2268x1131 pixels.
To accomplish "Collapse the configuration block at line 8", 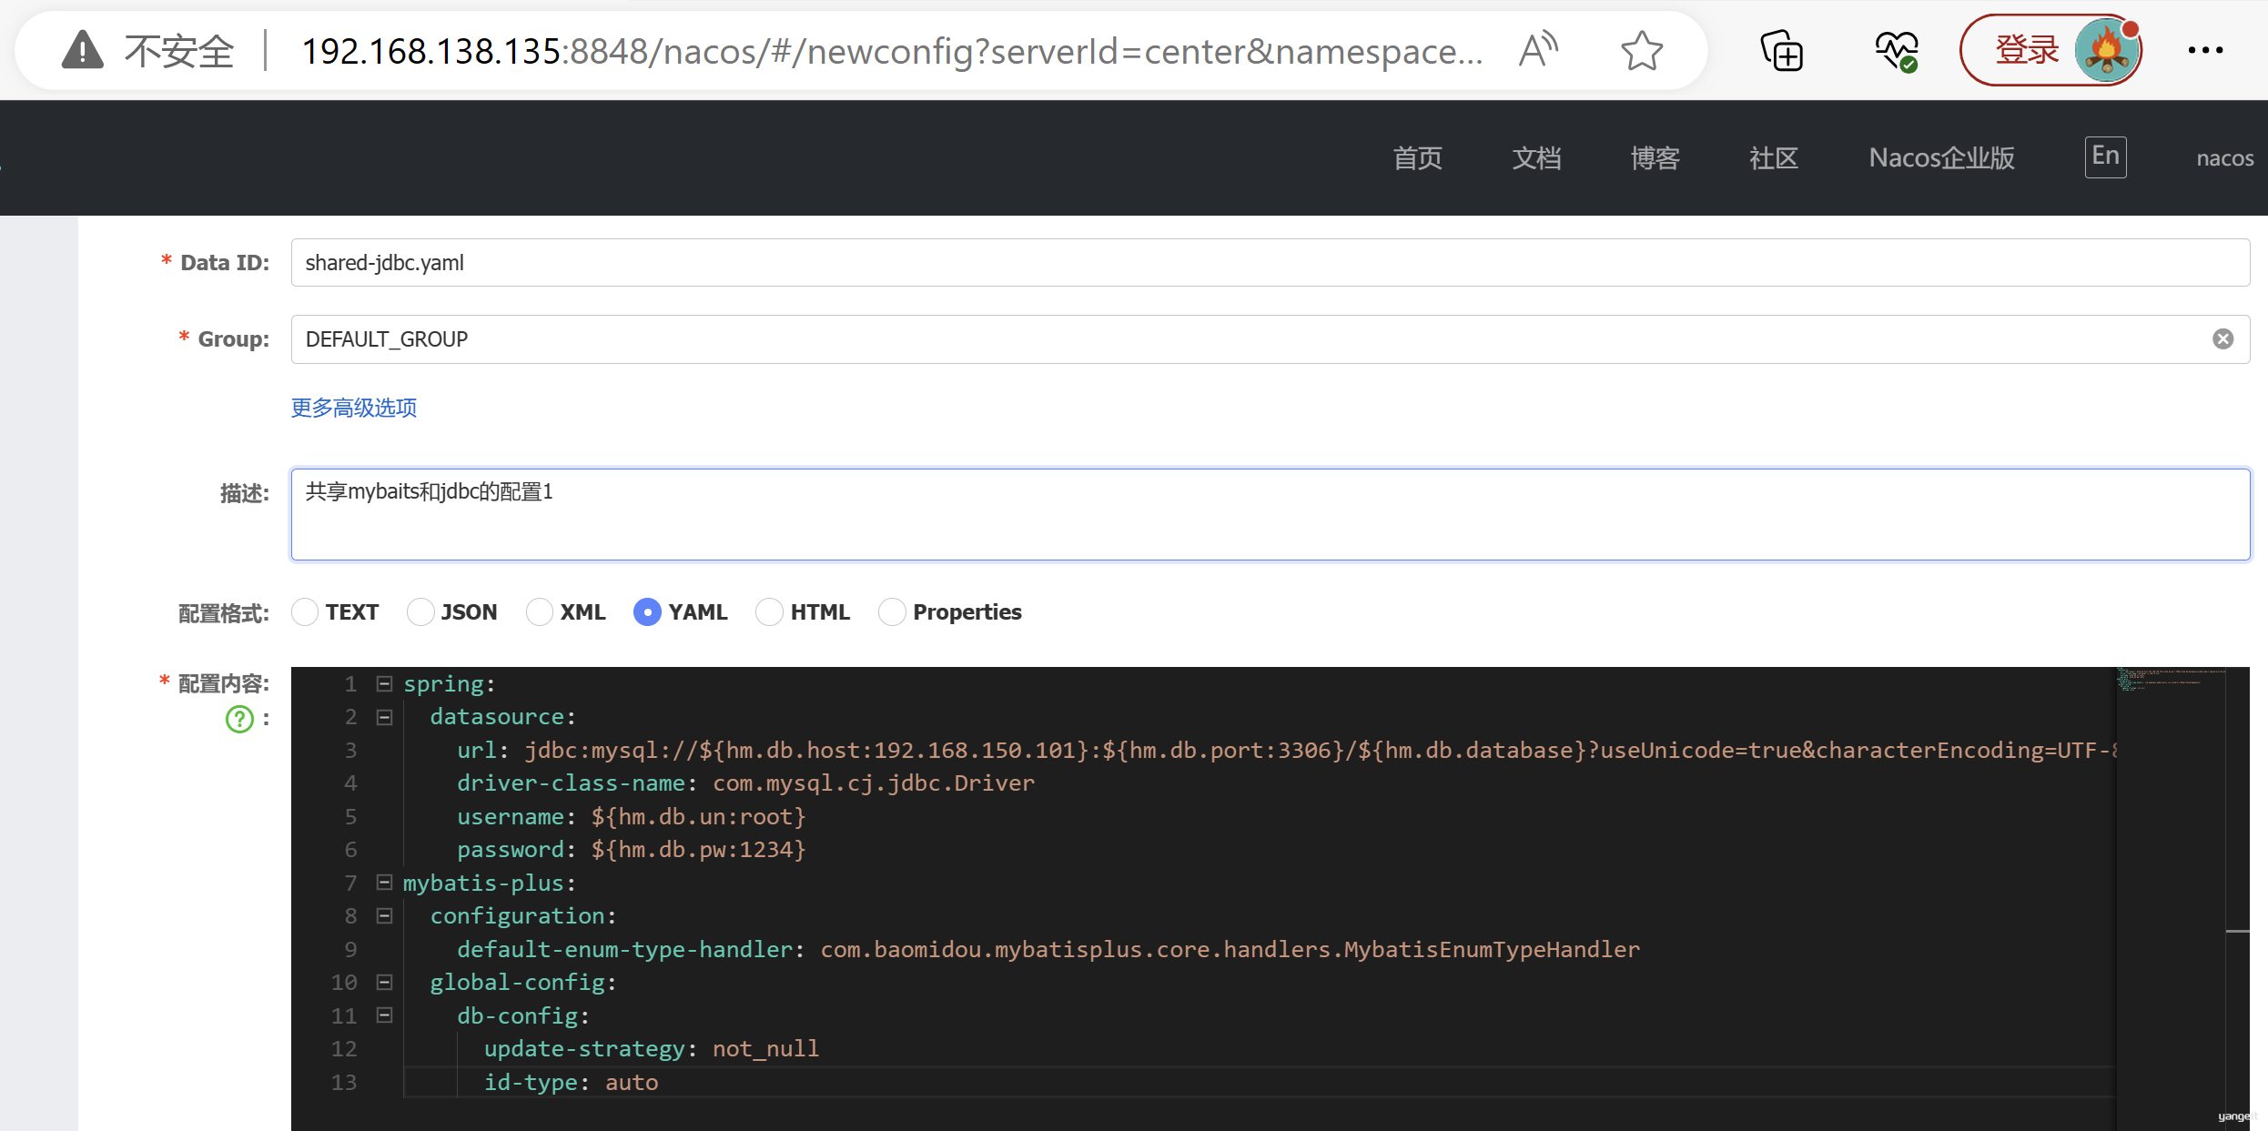I will click(384, 916).
